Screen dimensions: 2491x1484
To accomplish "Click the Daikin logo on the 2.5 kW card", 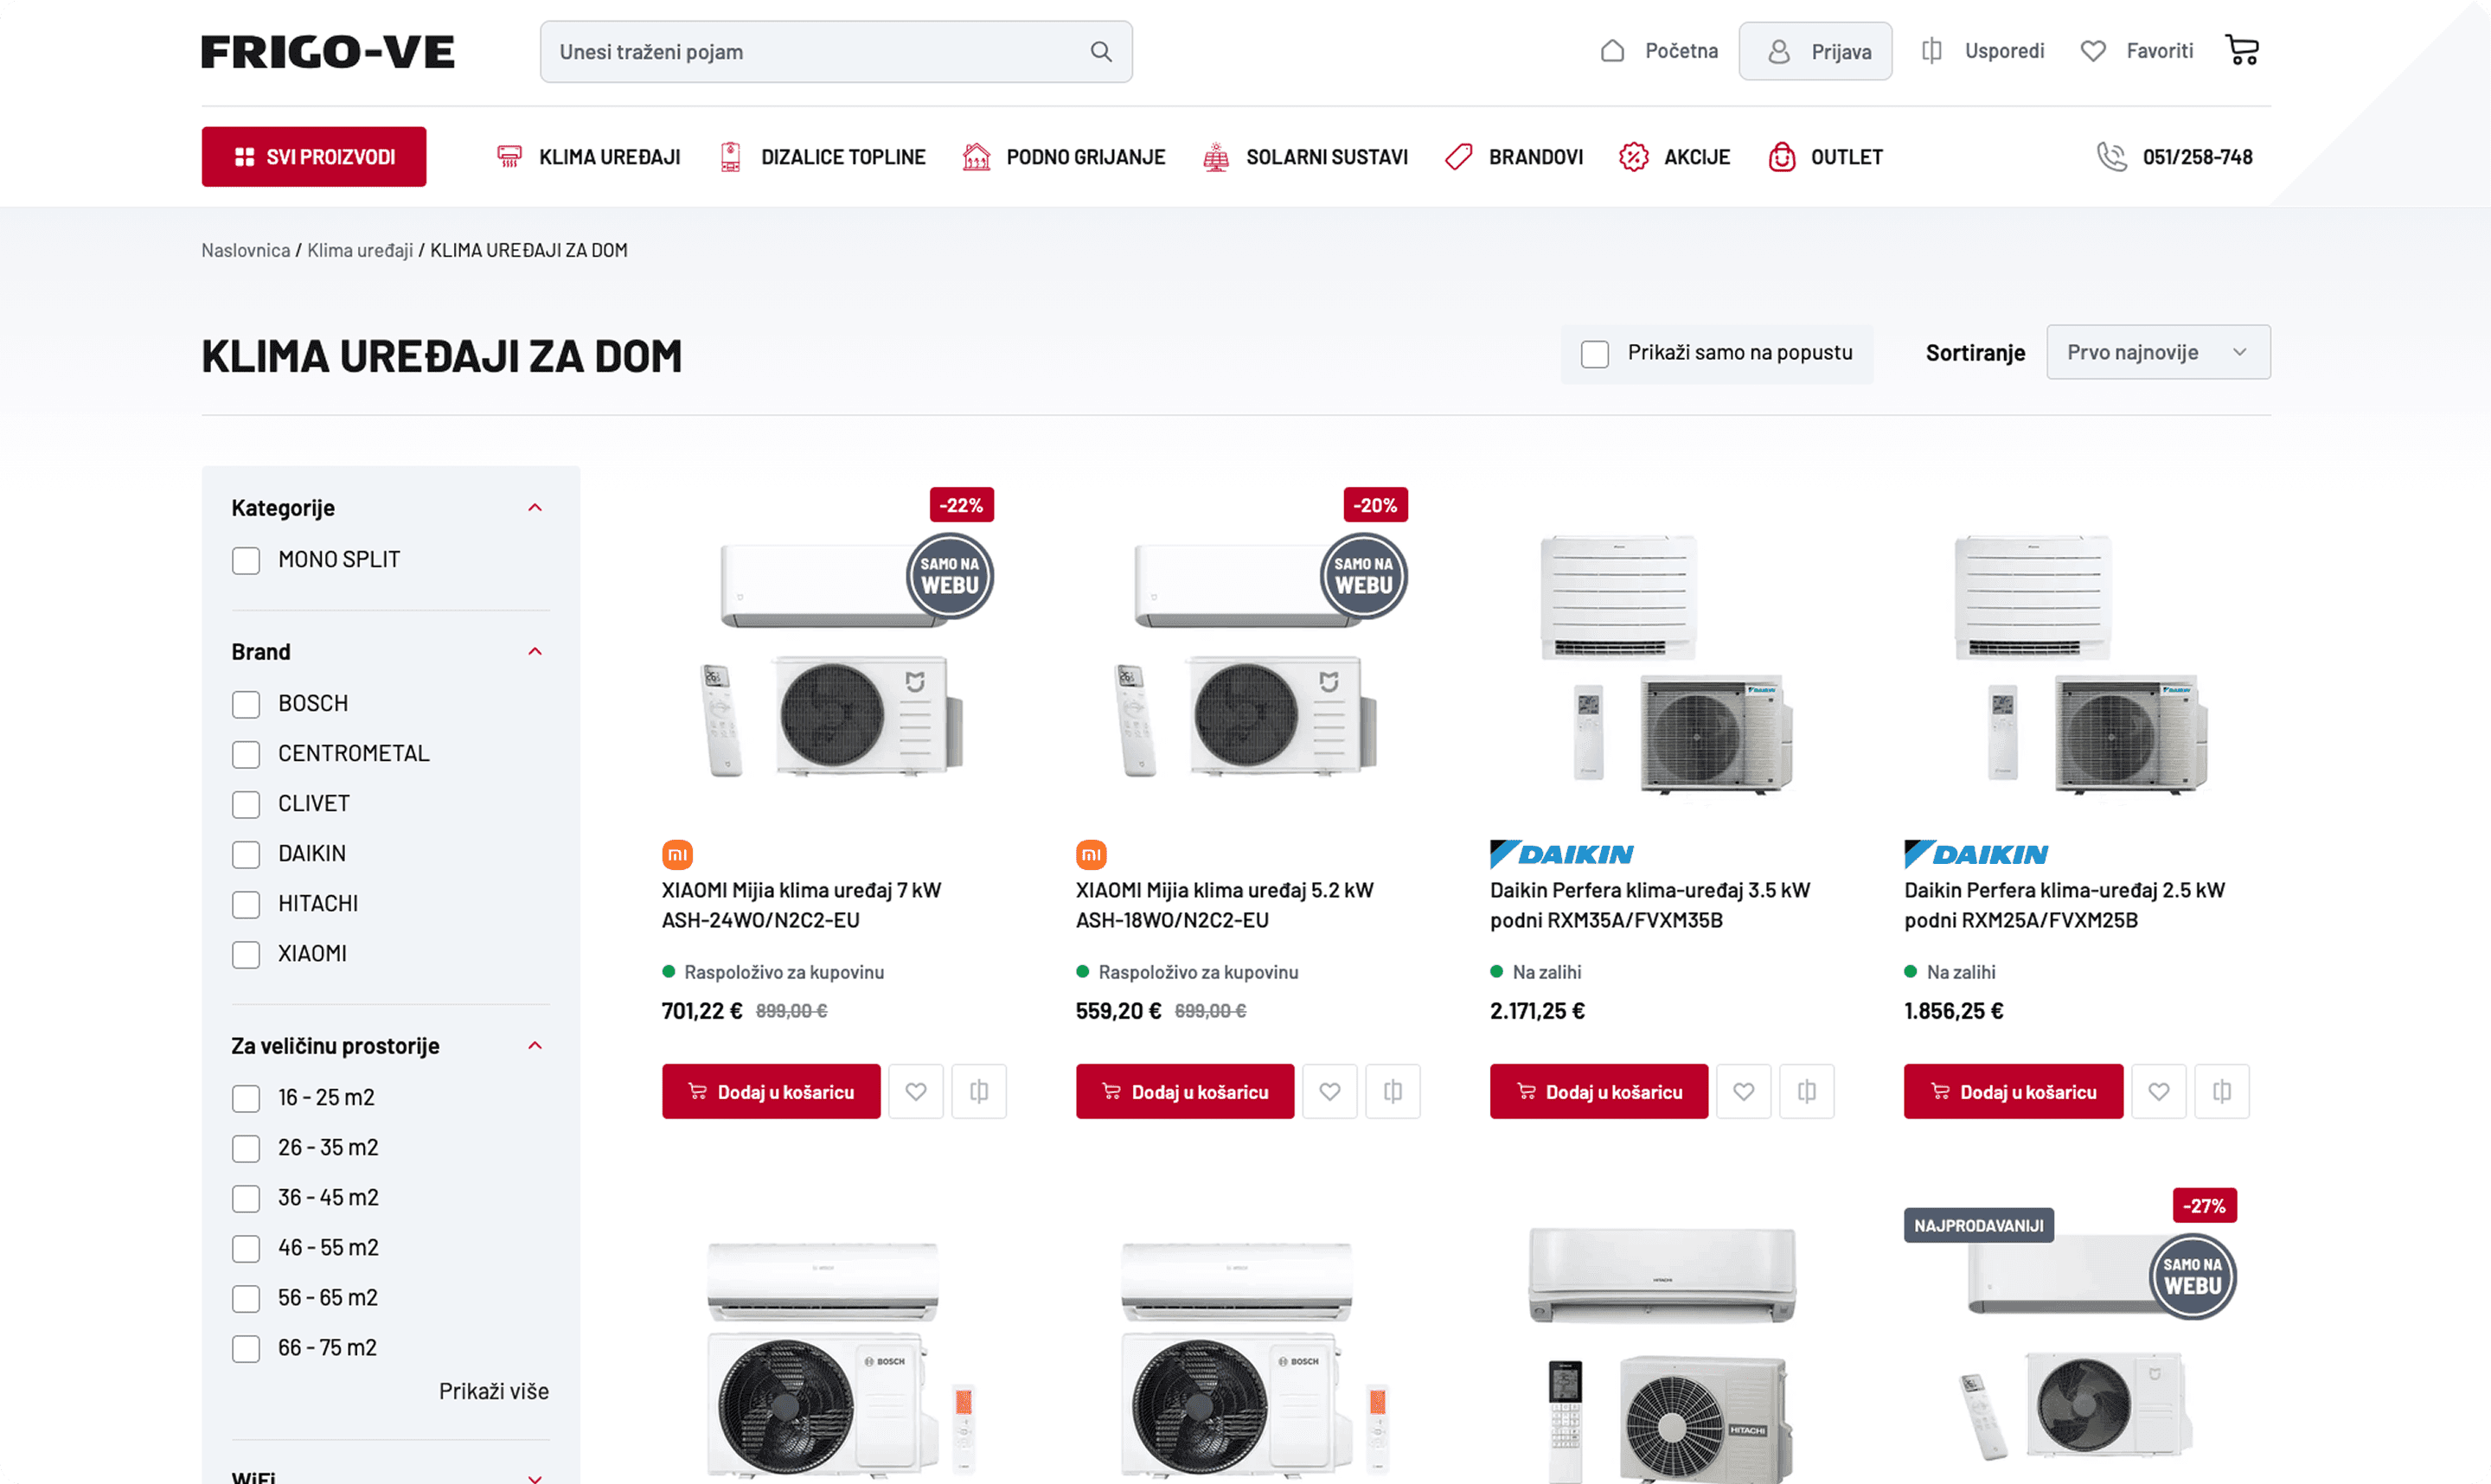I will click(x=1976, y=854).
